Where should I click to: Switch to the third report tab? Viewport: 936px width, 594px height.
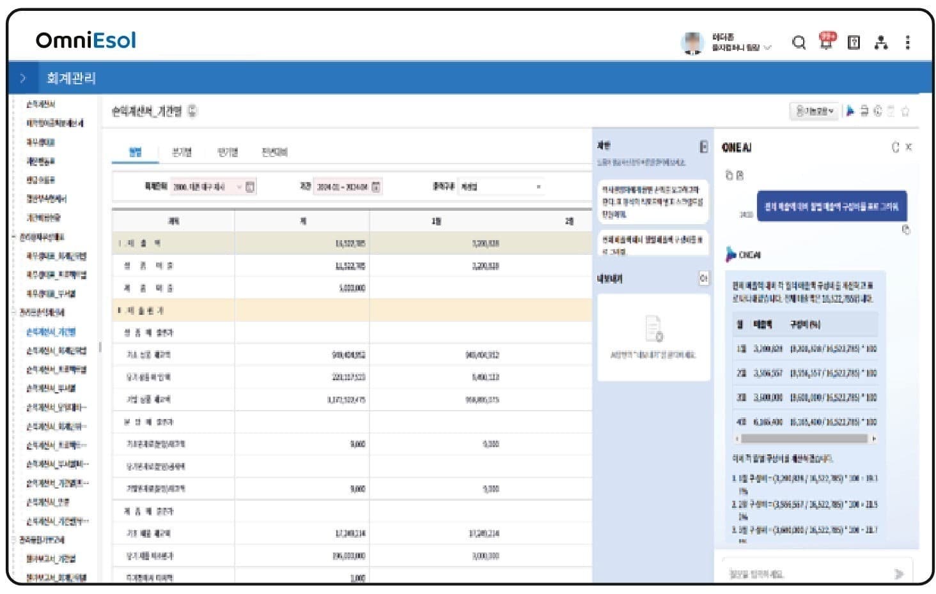228,152
